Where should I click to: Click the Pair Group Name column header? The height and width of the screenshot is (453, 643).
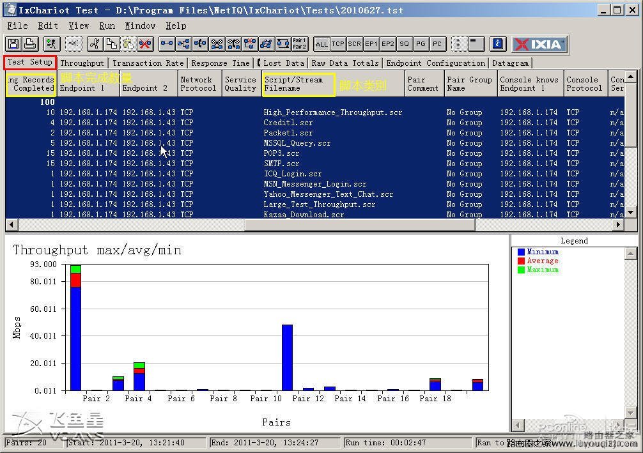[470, 84]
